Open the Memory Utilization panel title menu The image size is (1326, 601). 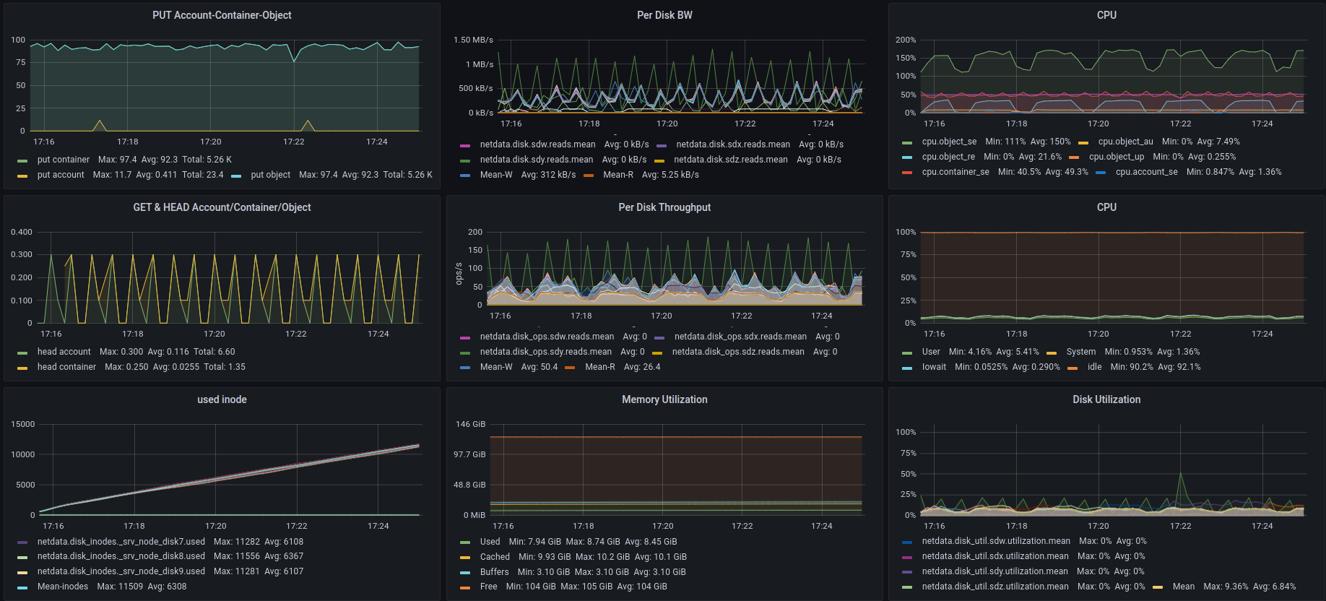tap(664, 399)
